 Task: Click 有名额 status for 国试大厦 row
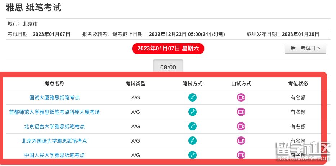pyautogui.click(x=298, y=98)
